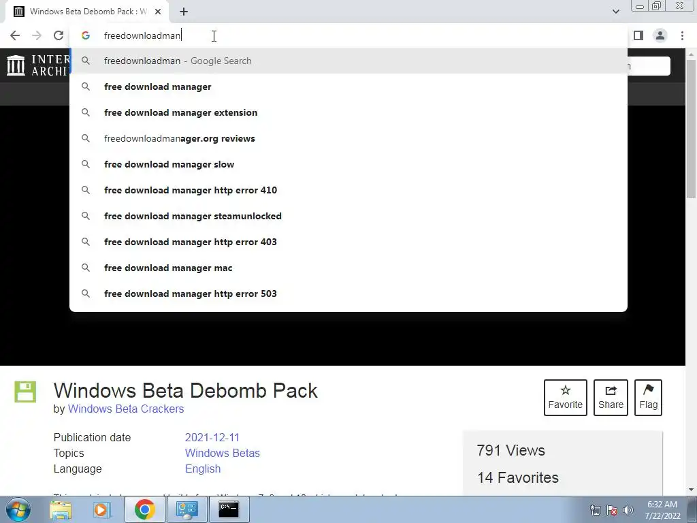Click the '791 Views' text

tap(510, 451)
